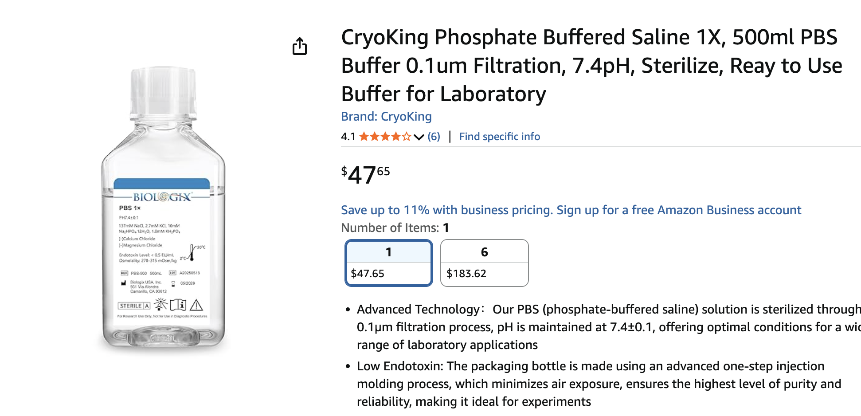This screenshot has width=861, height=416.
Task: Click the caution triangle symbol on the bottle label
Action: (x=196, y=305)
